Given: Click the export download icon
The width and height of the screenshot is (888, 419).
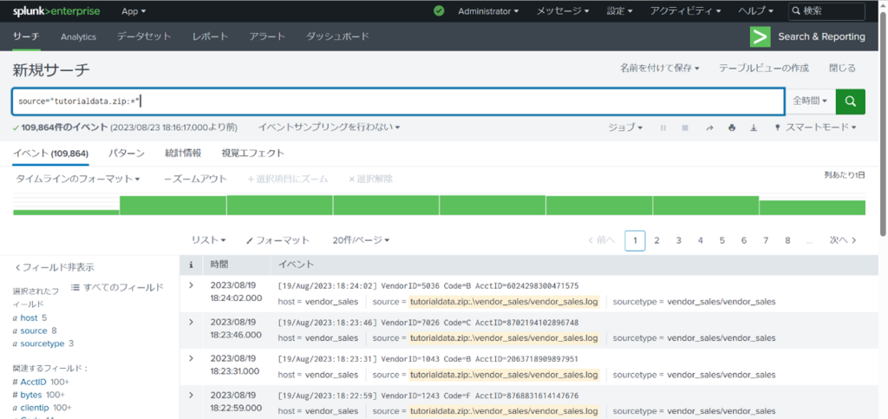Looking at the screenshot, I should click(753, 128).
